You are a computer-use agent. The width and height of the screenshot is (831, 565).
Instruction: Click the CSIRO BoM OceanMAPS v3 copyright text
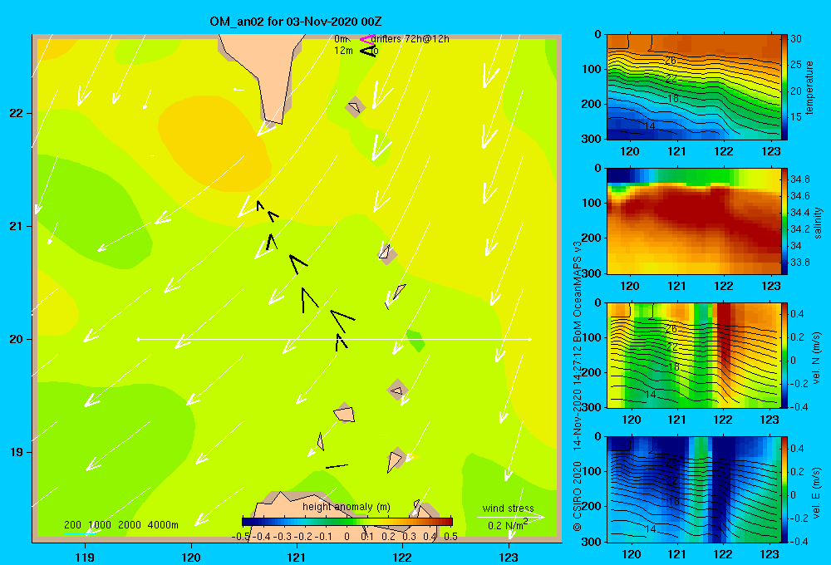578,386
